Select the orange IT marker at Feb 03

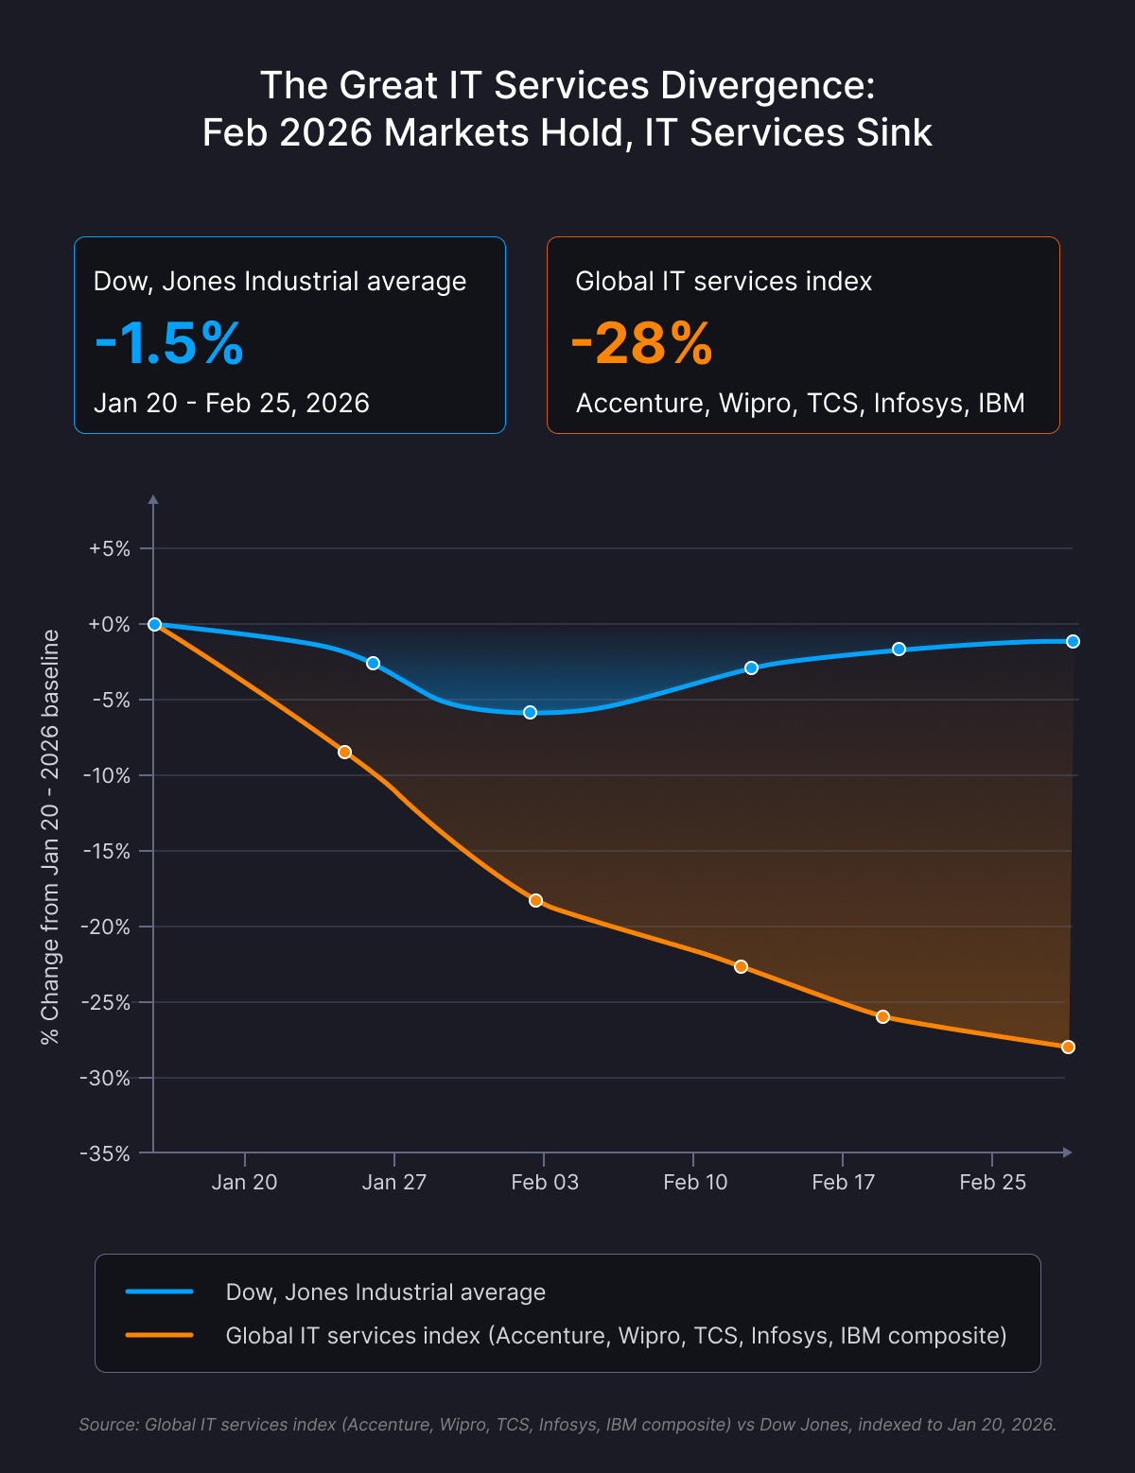tap(535, 900)
